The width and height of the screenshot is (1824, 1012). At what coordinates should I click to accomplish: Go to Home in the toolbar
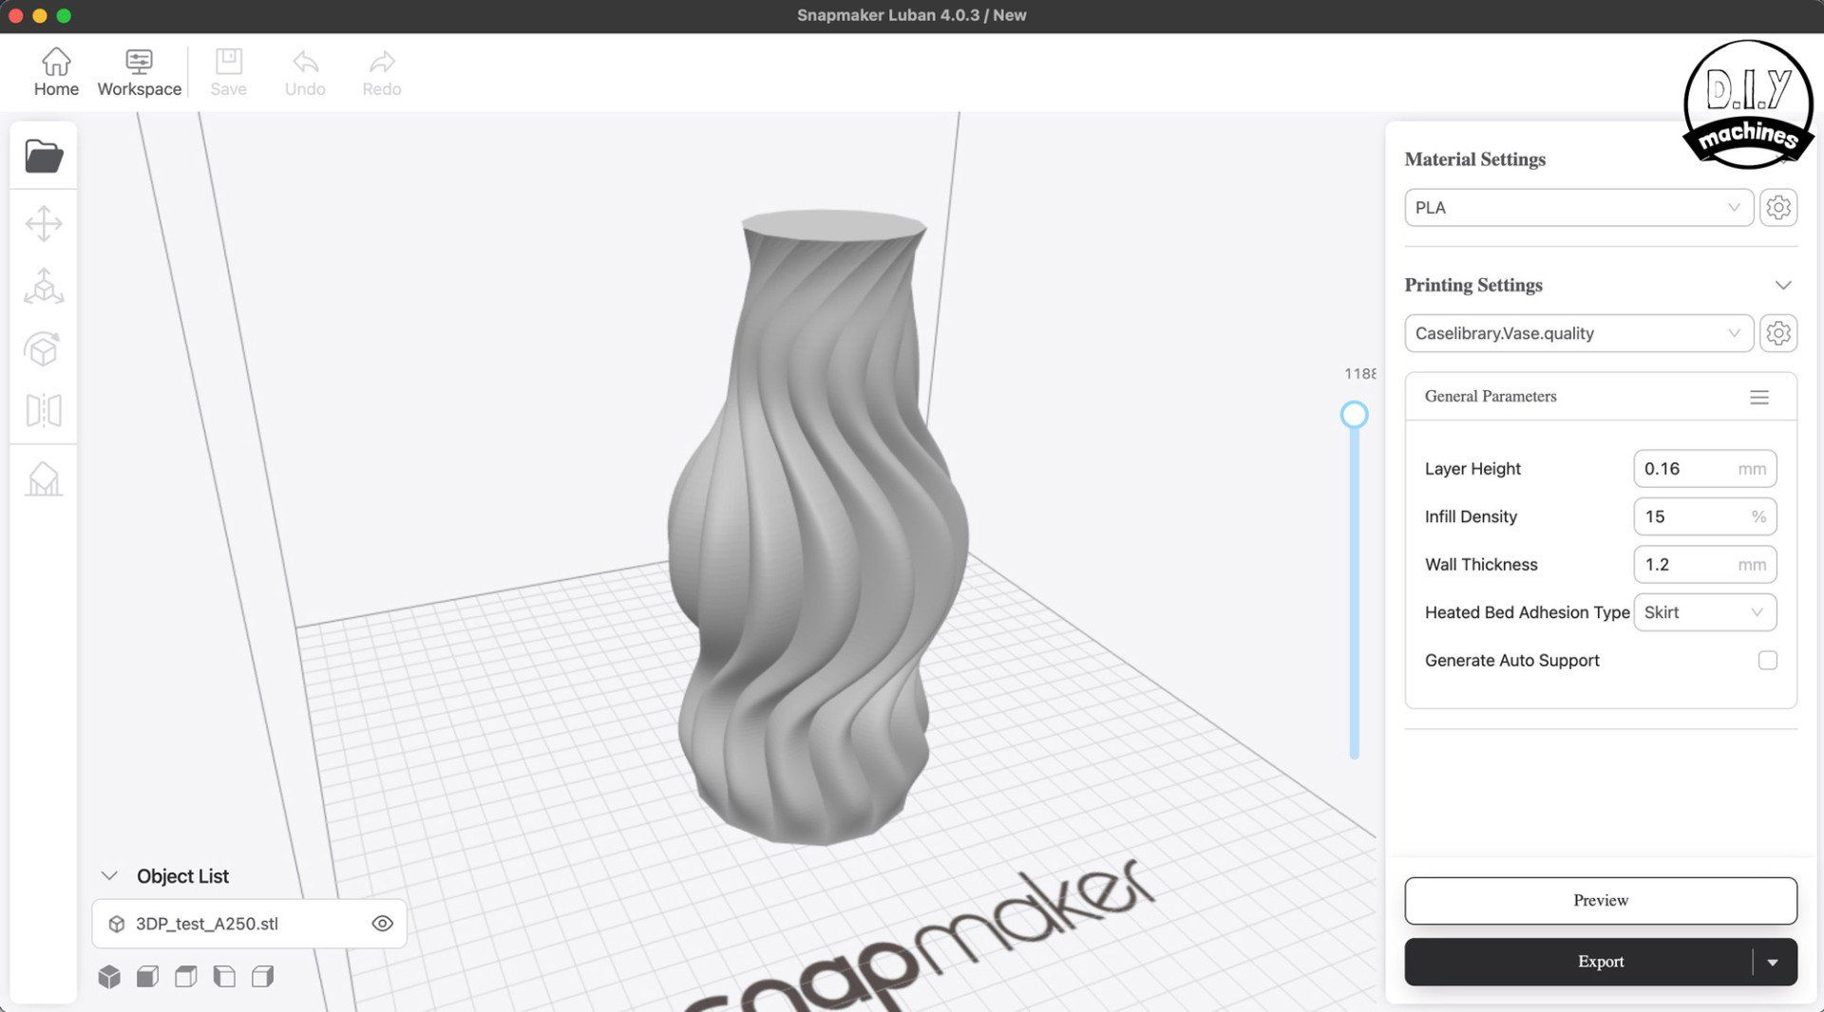[x=56, y=72]
